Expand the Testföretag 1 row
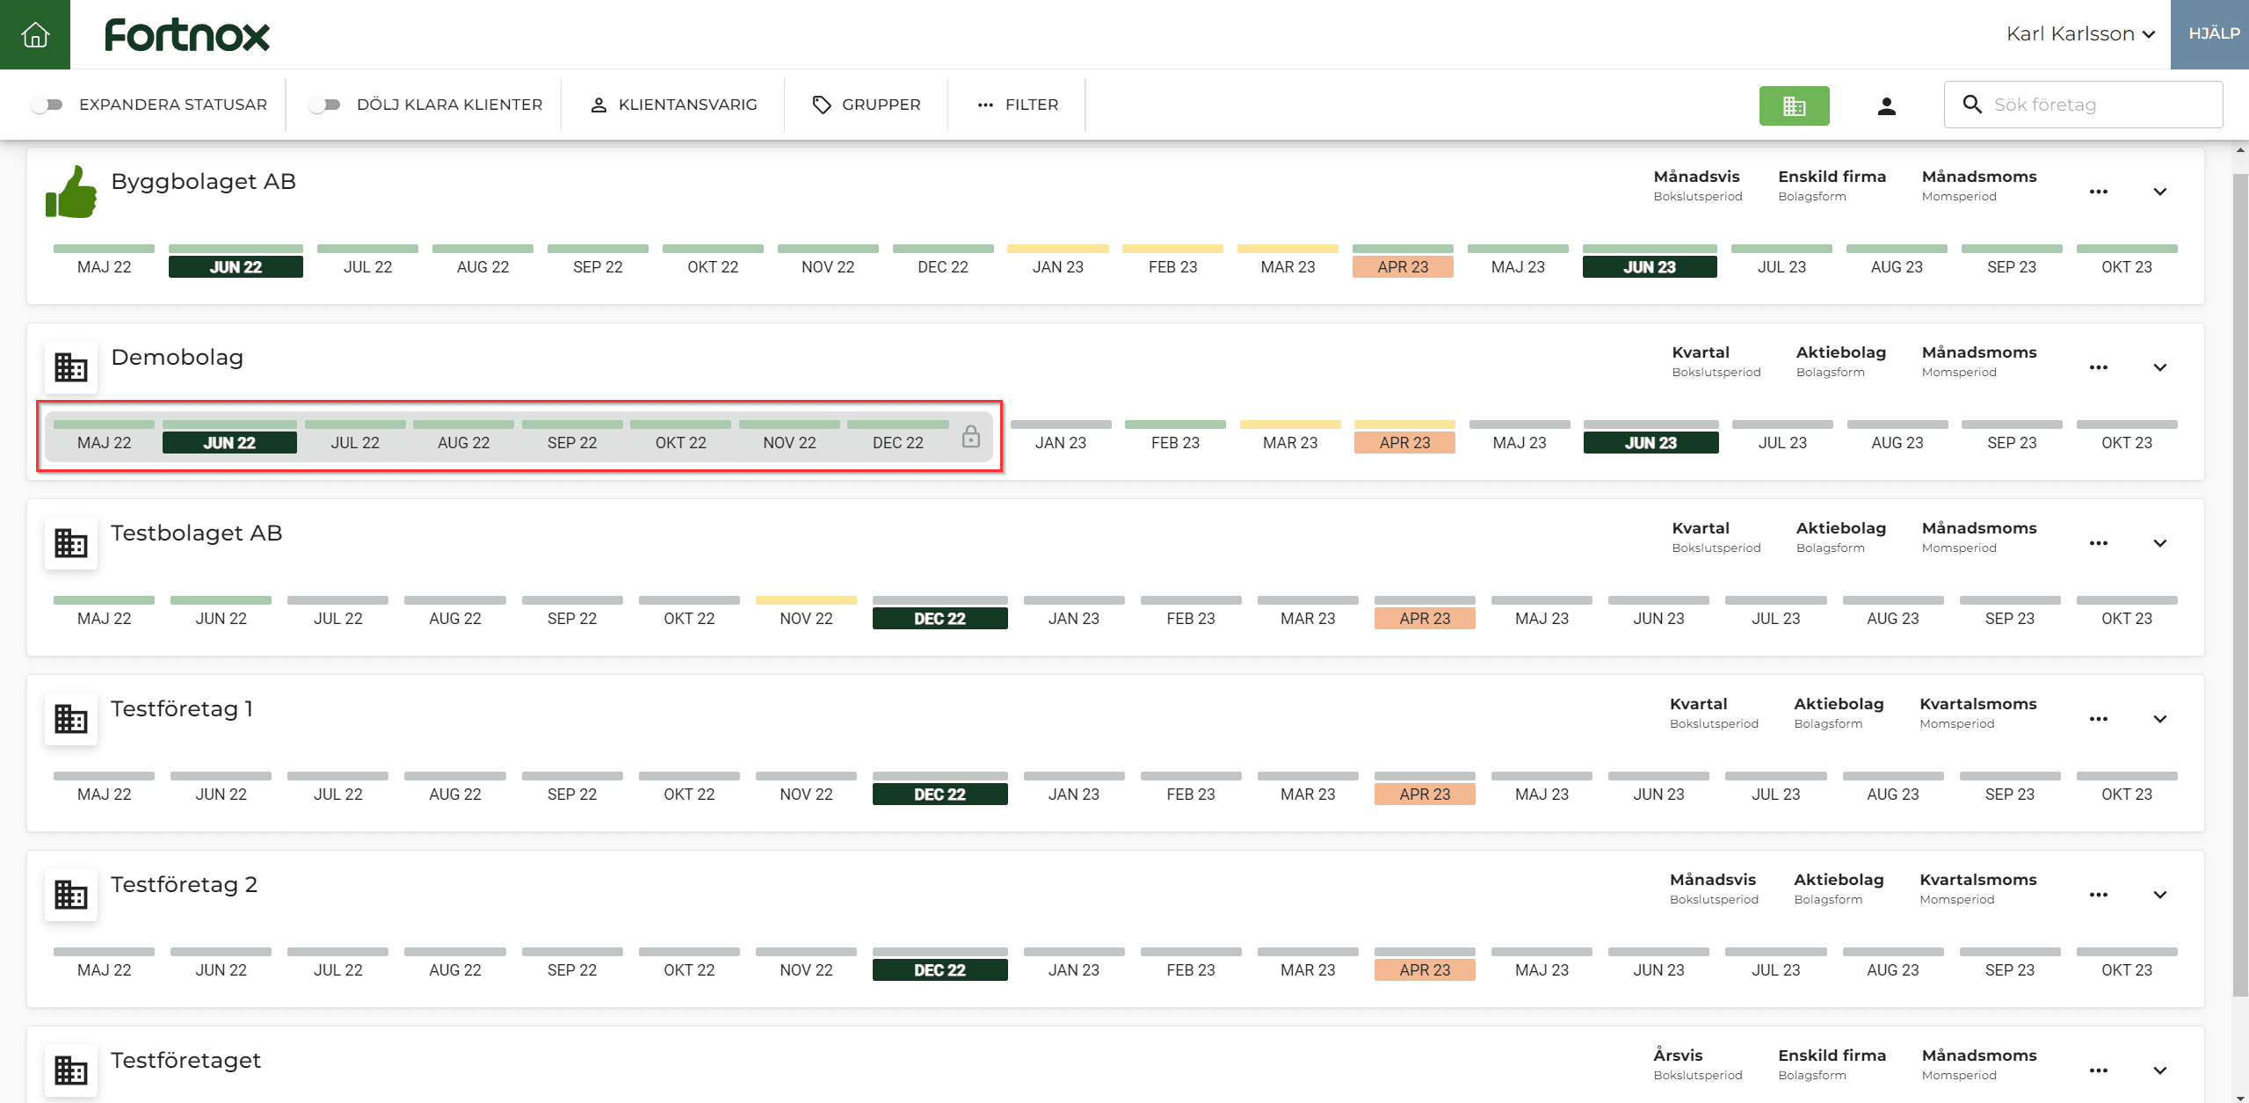Viewport: 2249px width, 1103px height. coord(2159,719)
